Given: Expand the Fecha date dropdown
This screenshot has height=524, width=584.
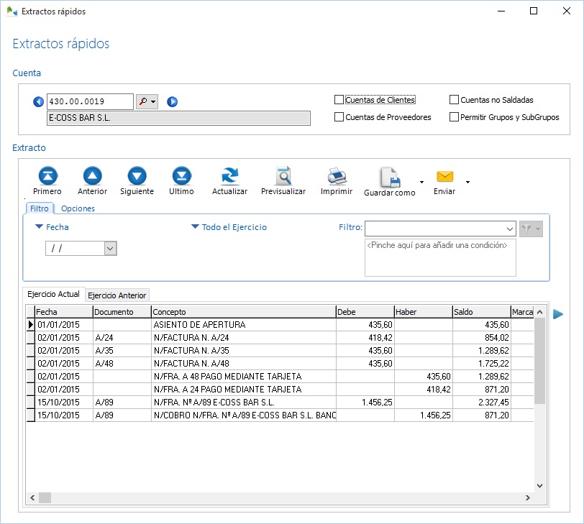Looking at the screenshot, I should click(110, 248).
